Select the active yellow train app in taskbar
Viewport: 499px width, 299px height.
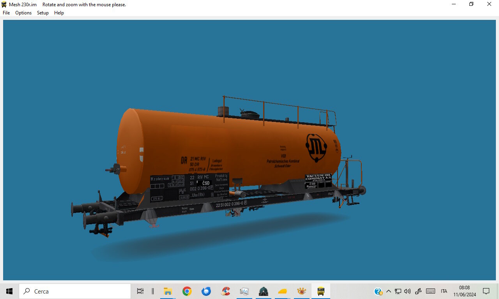321,291
